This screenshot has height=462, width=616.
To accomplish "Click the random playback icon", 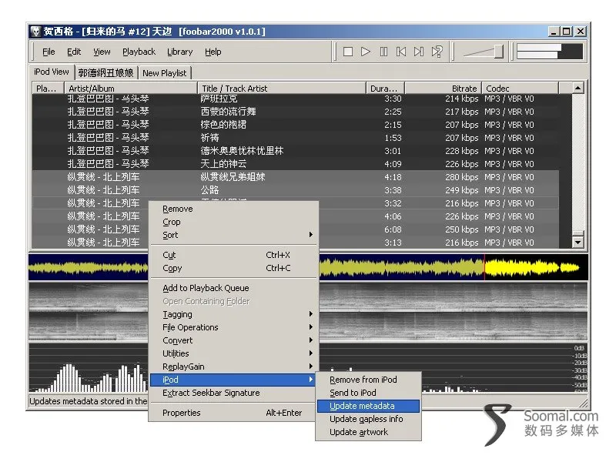I will click(x=437, y=52).
